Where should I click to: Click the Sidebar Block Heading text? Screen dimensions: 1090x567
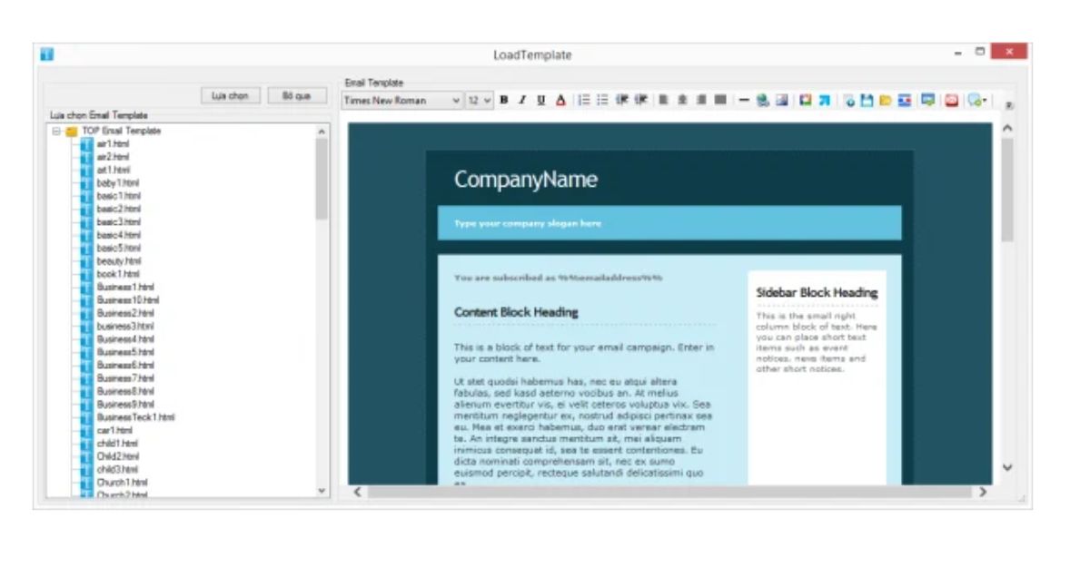pos(817,293)
